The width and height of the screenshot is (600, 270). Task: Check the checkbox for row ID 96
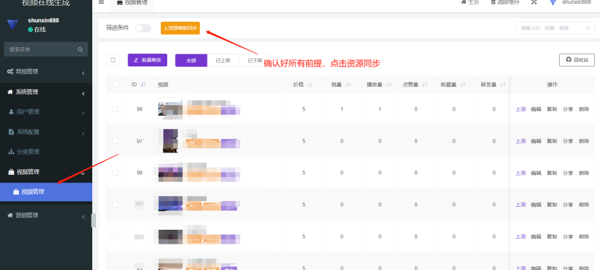click(115, 172)
